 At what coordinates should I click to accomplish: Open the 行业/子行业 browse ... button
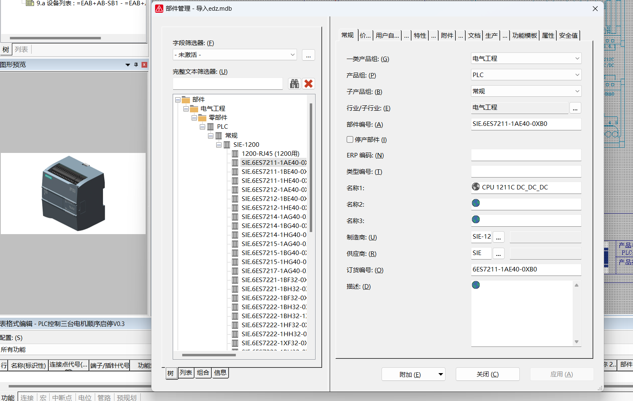(x=575, y=108)
